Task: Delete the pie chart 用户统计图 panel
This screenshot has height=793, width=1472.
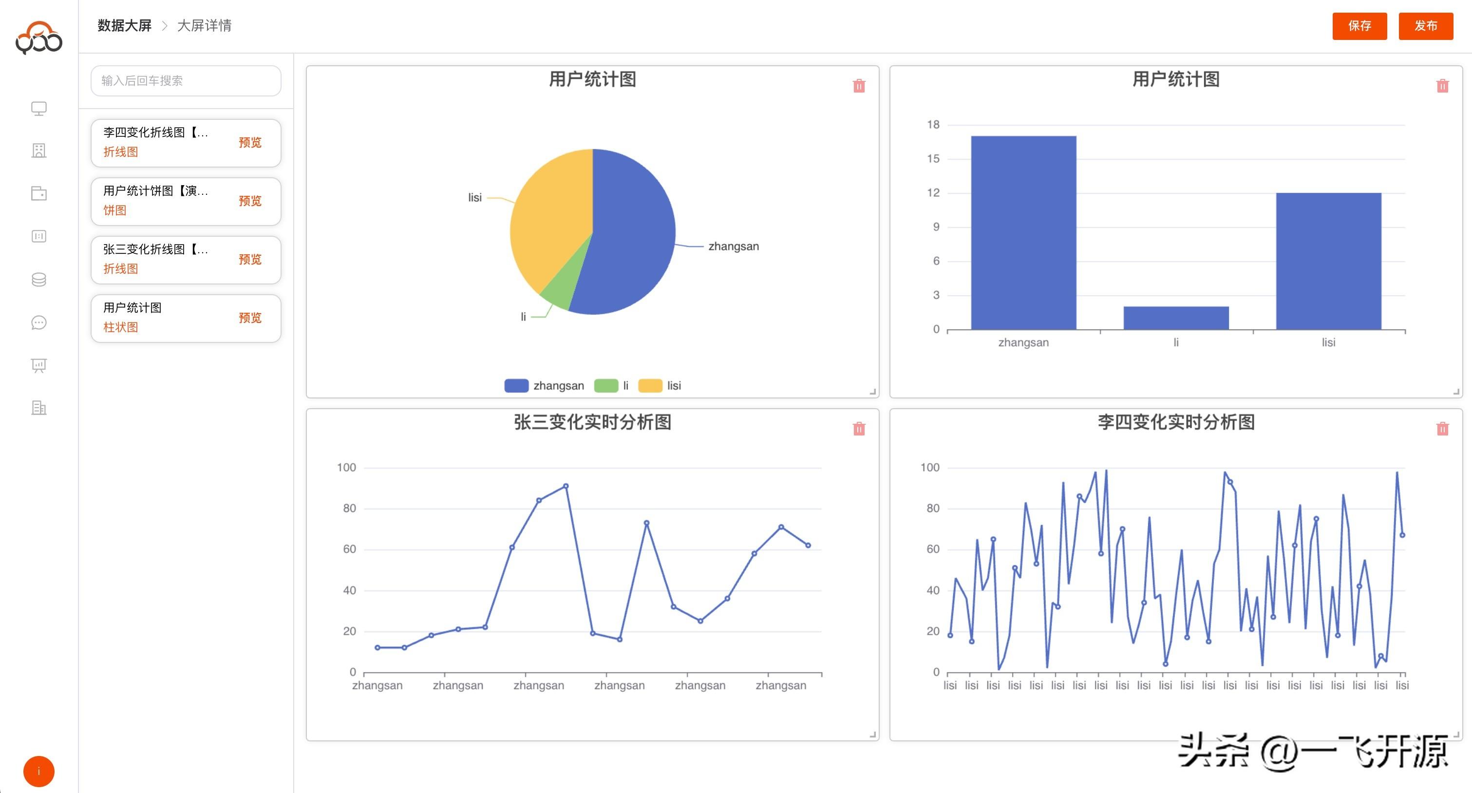Action: (x=859, y=86)
